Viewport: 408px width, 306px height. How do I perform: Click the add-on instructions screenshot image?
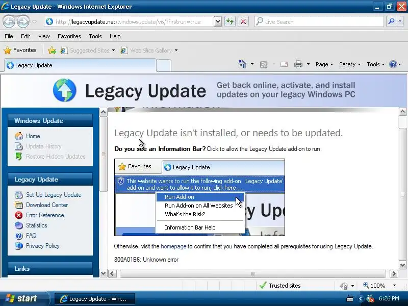199,197
